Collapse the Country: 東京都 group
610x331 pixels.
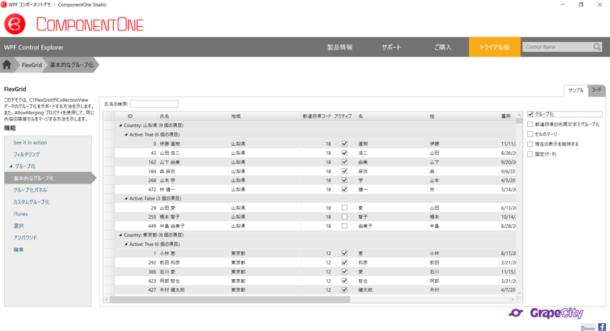pyautogui.click(x=120, y=235)
